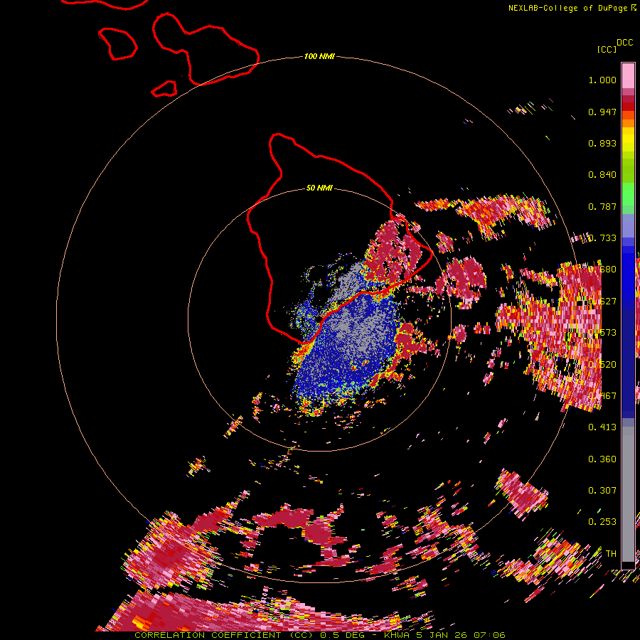Select the 0.787 legend value
The image size is (640, 640).
(602, 206)
